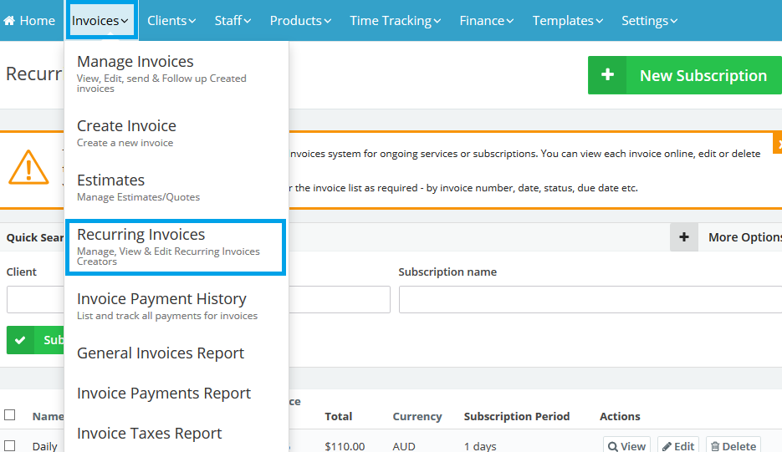782x452 pixels.
Task: Click the Edit pencil button in Actions
Action: point(677,446)
